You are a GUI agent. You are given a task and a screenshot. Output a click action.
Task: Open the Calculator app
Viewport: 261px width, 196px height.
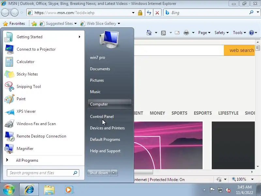click(43, 62)
